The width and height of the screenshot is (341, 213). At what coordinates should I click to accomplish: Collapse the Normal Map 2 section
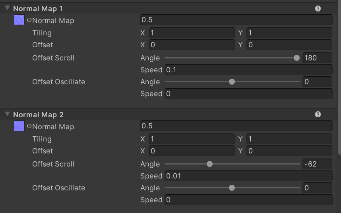(x=7, y=114)
